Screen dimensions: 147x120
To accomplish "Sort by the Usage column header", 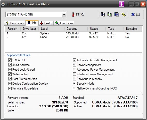I will (96, 29).
